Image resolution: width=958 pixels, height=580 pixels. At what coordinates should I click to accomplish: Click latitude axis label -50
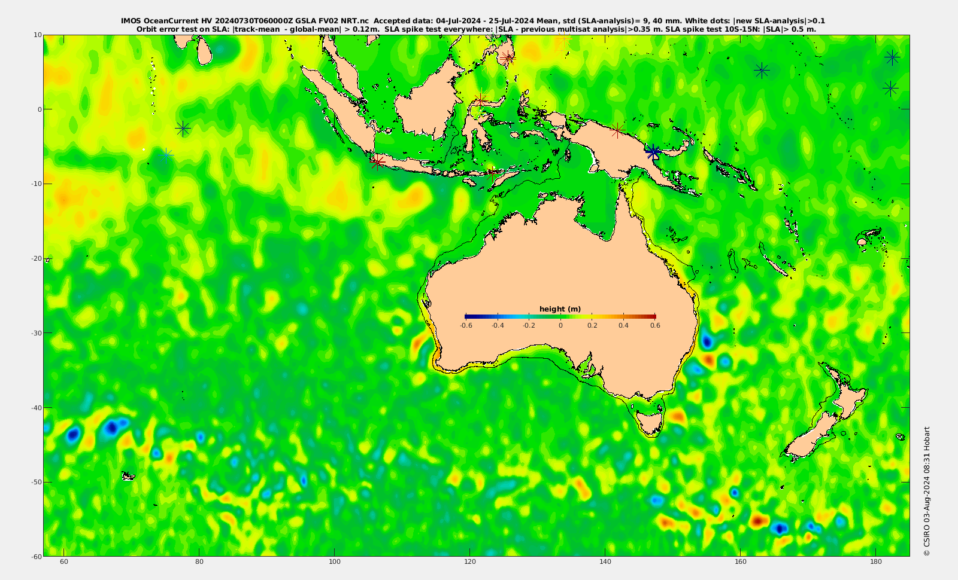point(35,482)
